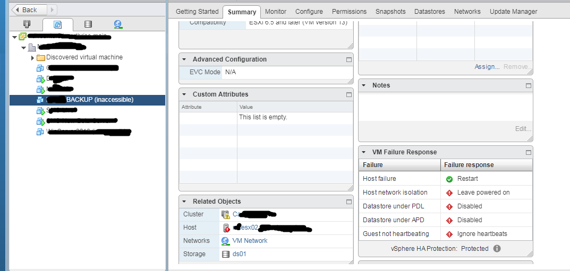Screen dimensions: 570x271
Task: Collapse the Notes section
Action: (x=364, y=85)
